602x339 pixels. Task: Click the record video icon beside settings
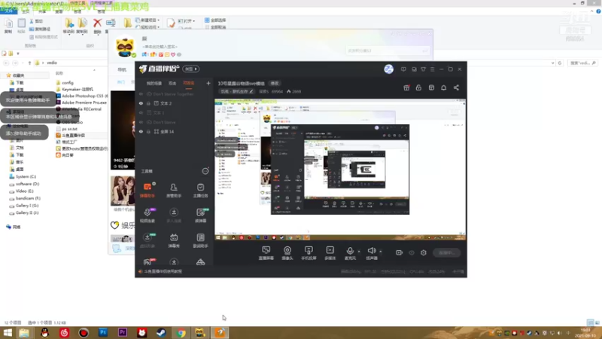[400, 252]
